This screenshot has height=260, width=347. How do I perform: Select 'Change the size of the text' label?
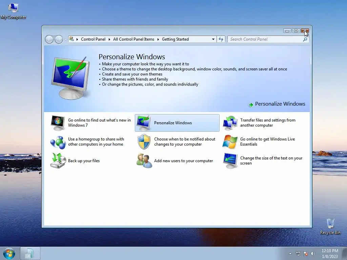tap(271, 161)
